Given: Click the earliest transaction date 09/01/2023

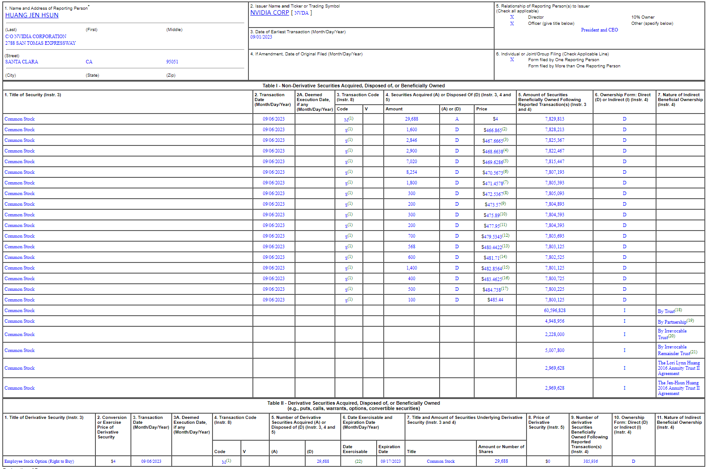Looking at the screenshot, I should click(261, 37).
